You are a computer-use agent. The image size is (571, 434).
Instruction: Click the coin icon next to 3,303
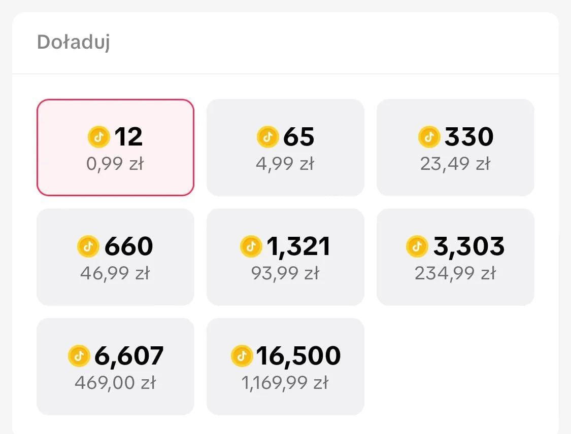pos(416,246)
